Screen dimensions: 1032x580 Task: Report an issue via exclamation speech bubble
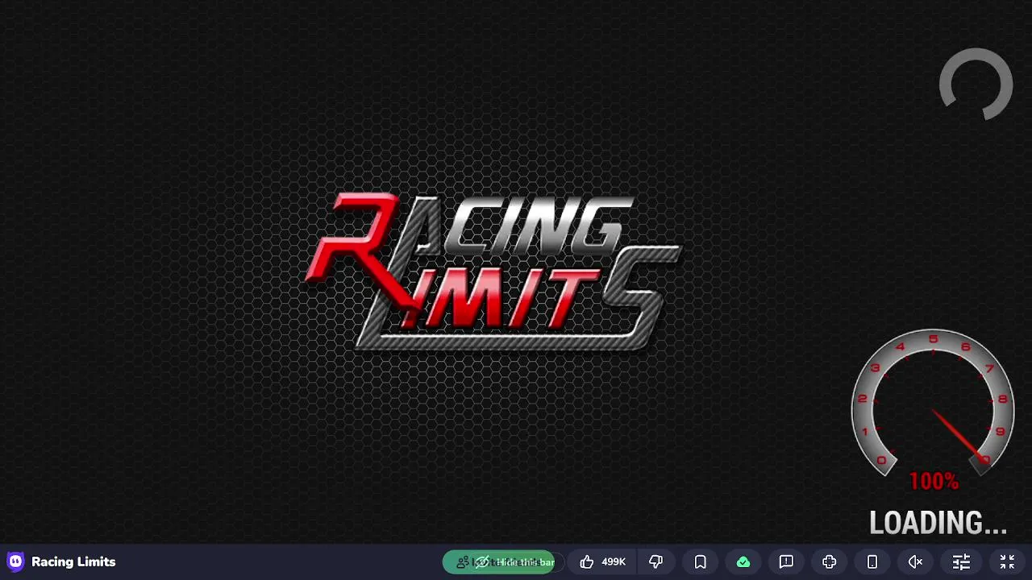click(x=786, y=562)
